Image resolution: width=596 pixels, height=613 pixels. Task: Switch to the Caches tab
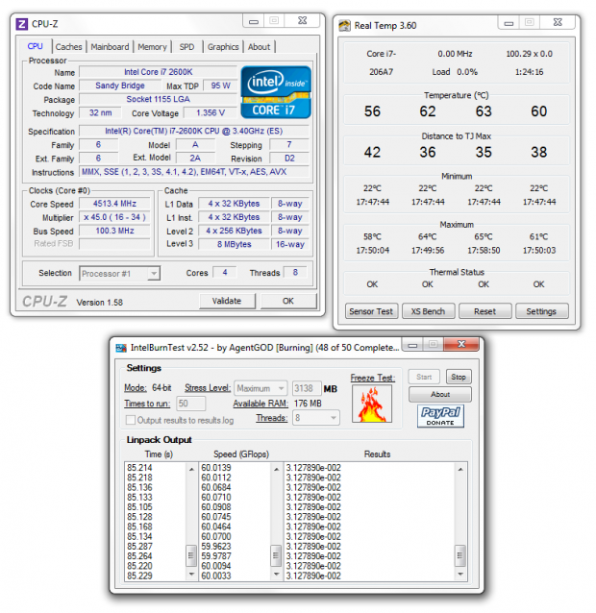point(68,47)
